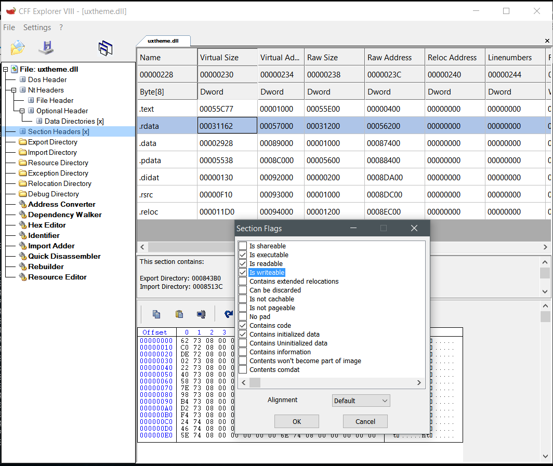Click .rdata Virtual Size cell 00031162
Viewport: 553px width, 466px height.
pos(228,126)
